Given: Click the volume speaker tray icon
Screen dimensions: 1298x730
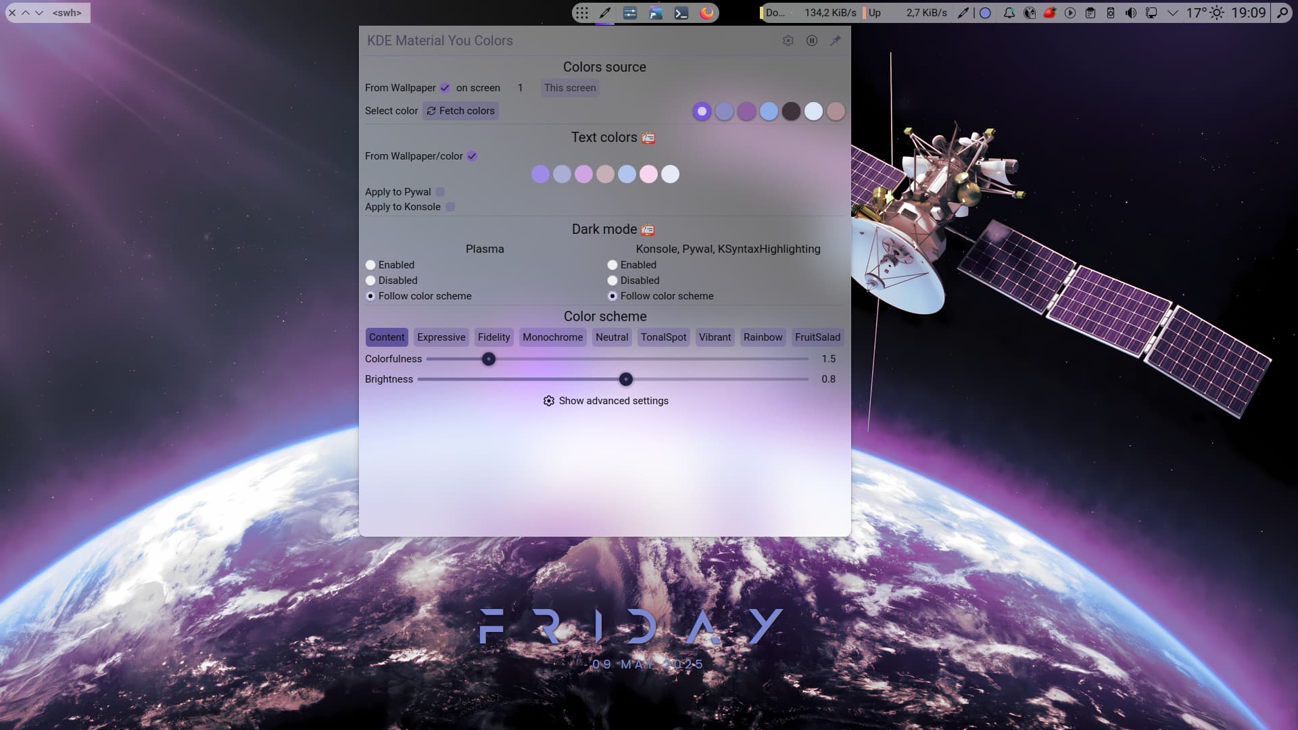Looking at the screenshot, I should pyautogui.click(x=1130, y=13).
